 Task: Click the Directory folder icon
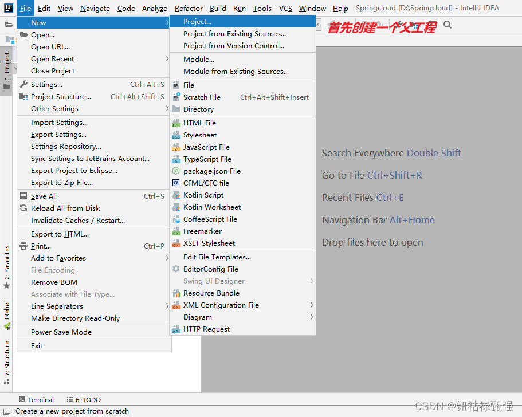(x=176, y=109)
